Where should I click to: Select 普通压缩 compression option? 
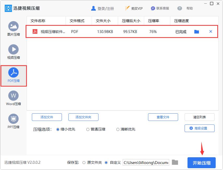click(x=88, y=129)
